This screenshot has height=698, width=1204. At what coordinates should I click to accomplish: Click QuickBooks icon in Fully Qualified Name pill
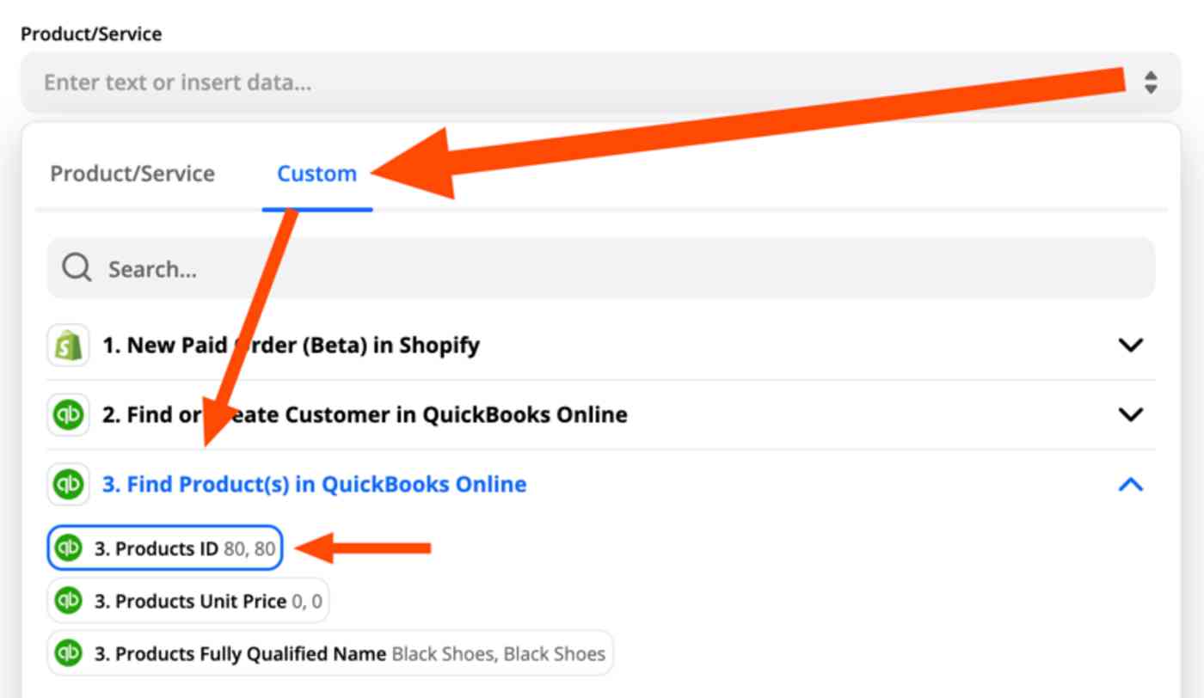click(68, 653)
